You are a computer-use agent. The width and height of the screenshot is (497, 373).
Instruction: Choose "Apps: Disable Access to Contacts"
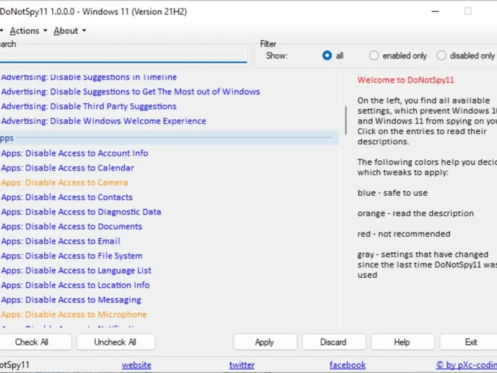(x=67, y=197)
